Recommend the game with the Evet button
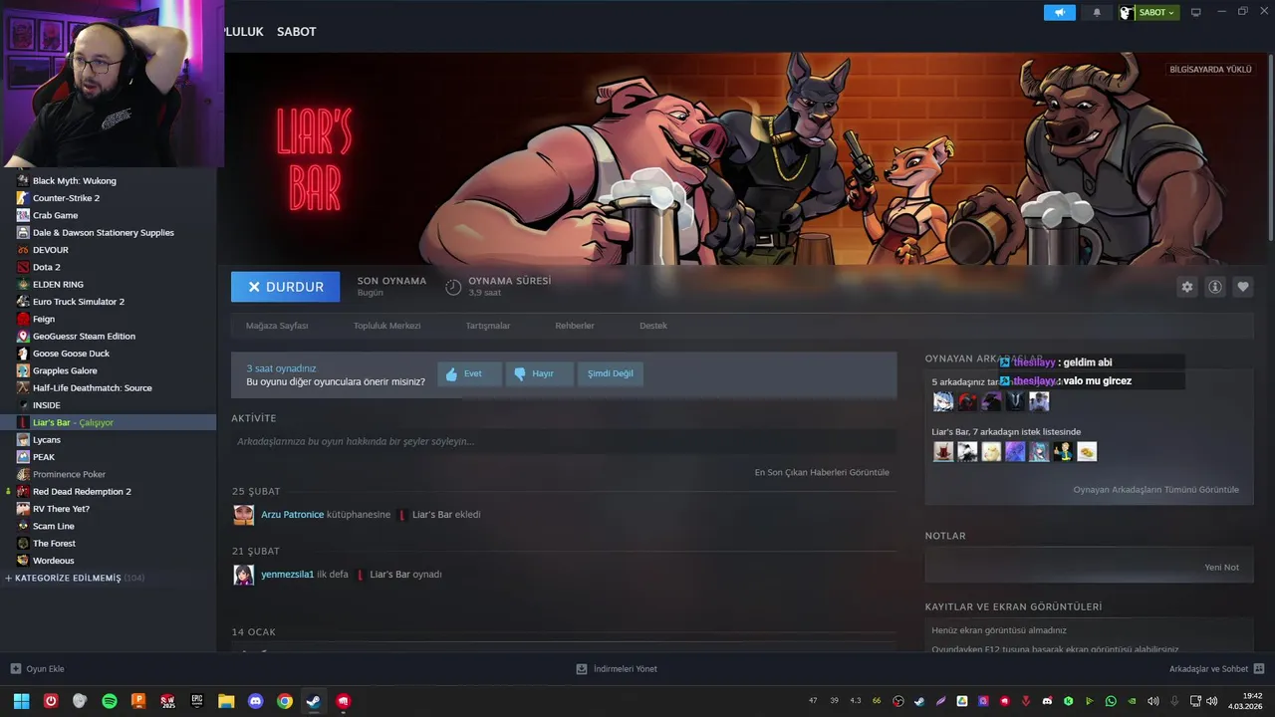Screen dimensions: 1275x717 469,374
